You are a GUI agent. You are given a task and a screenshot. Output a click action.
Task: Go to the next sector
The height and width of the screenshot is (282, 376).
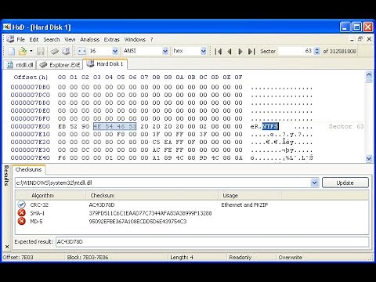click(x=240, y=51)
